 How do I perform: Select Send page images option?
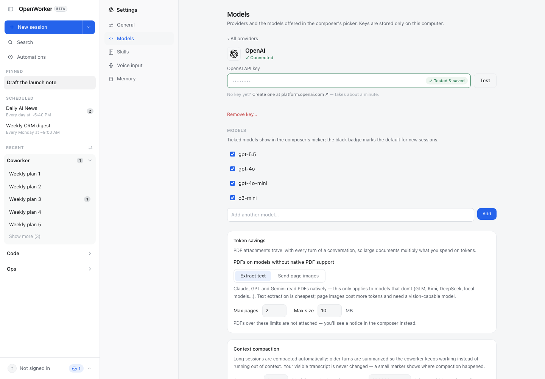coord(298,276)
